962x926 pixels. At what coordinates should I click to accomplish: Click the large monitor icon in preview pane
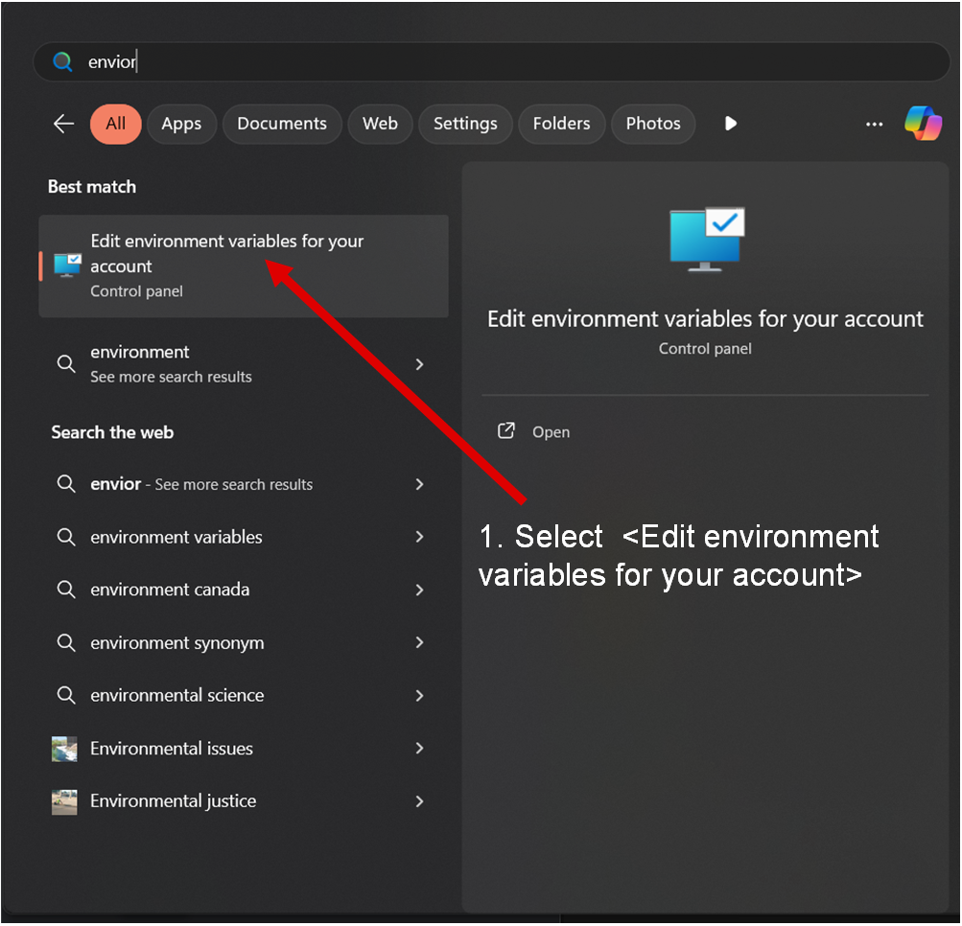point(706,240)
